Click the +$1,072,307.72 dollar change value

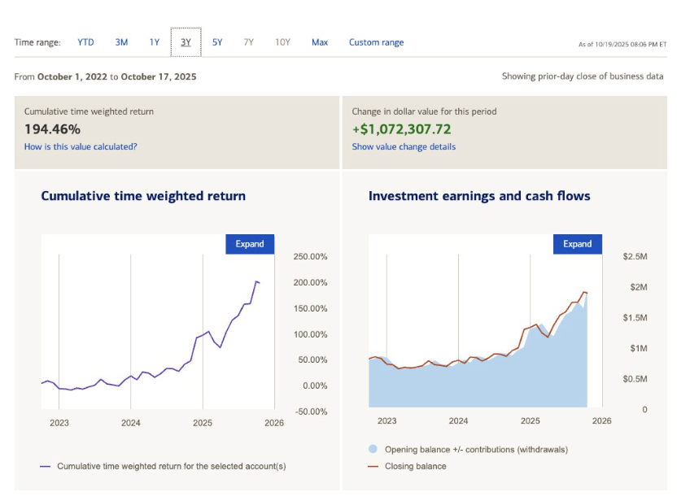click(x=401, y=129)
